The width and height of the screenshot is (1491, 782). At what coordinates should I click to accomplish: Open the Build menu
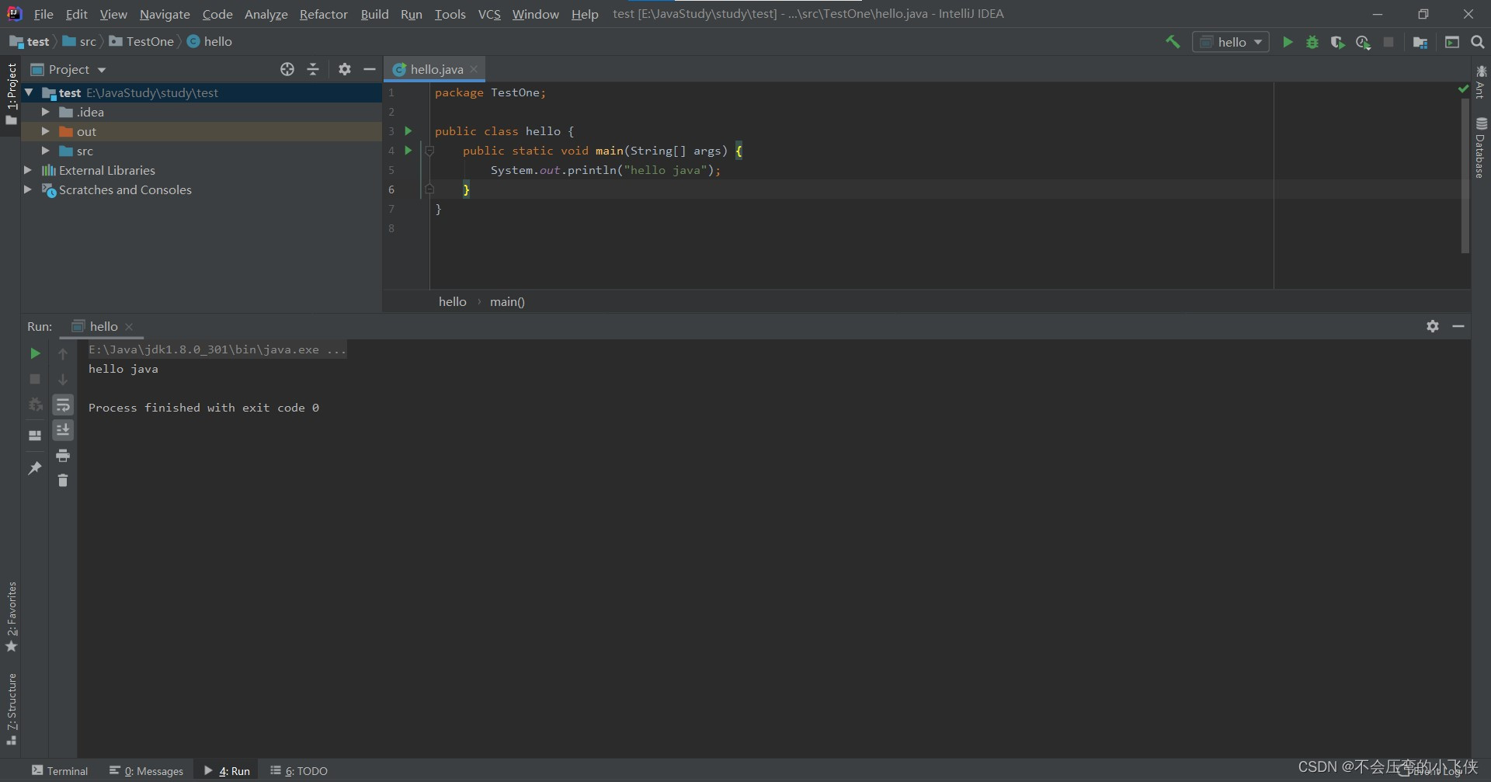pyautogui.click(x=374, y=14)
